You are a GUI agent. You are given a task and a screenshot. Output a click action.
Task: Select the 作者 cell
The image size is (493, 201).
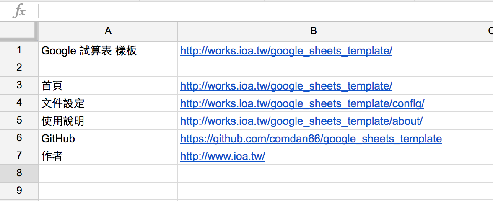(108, 156)
